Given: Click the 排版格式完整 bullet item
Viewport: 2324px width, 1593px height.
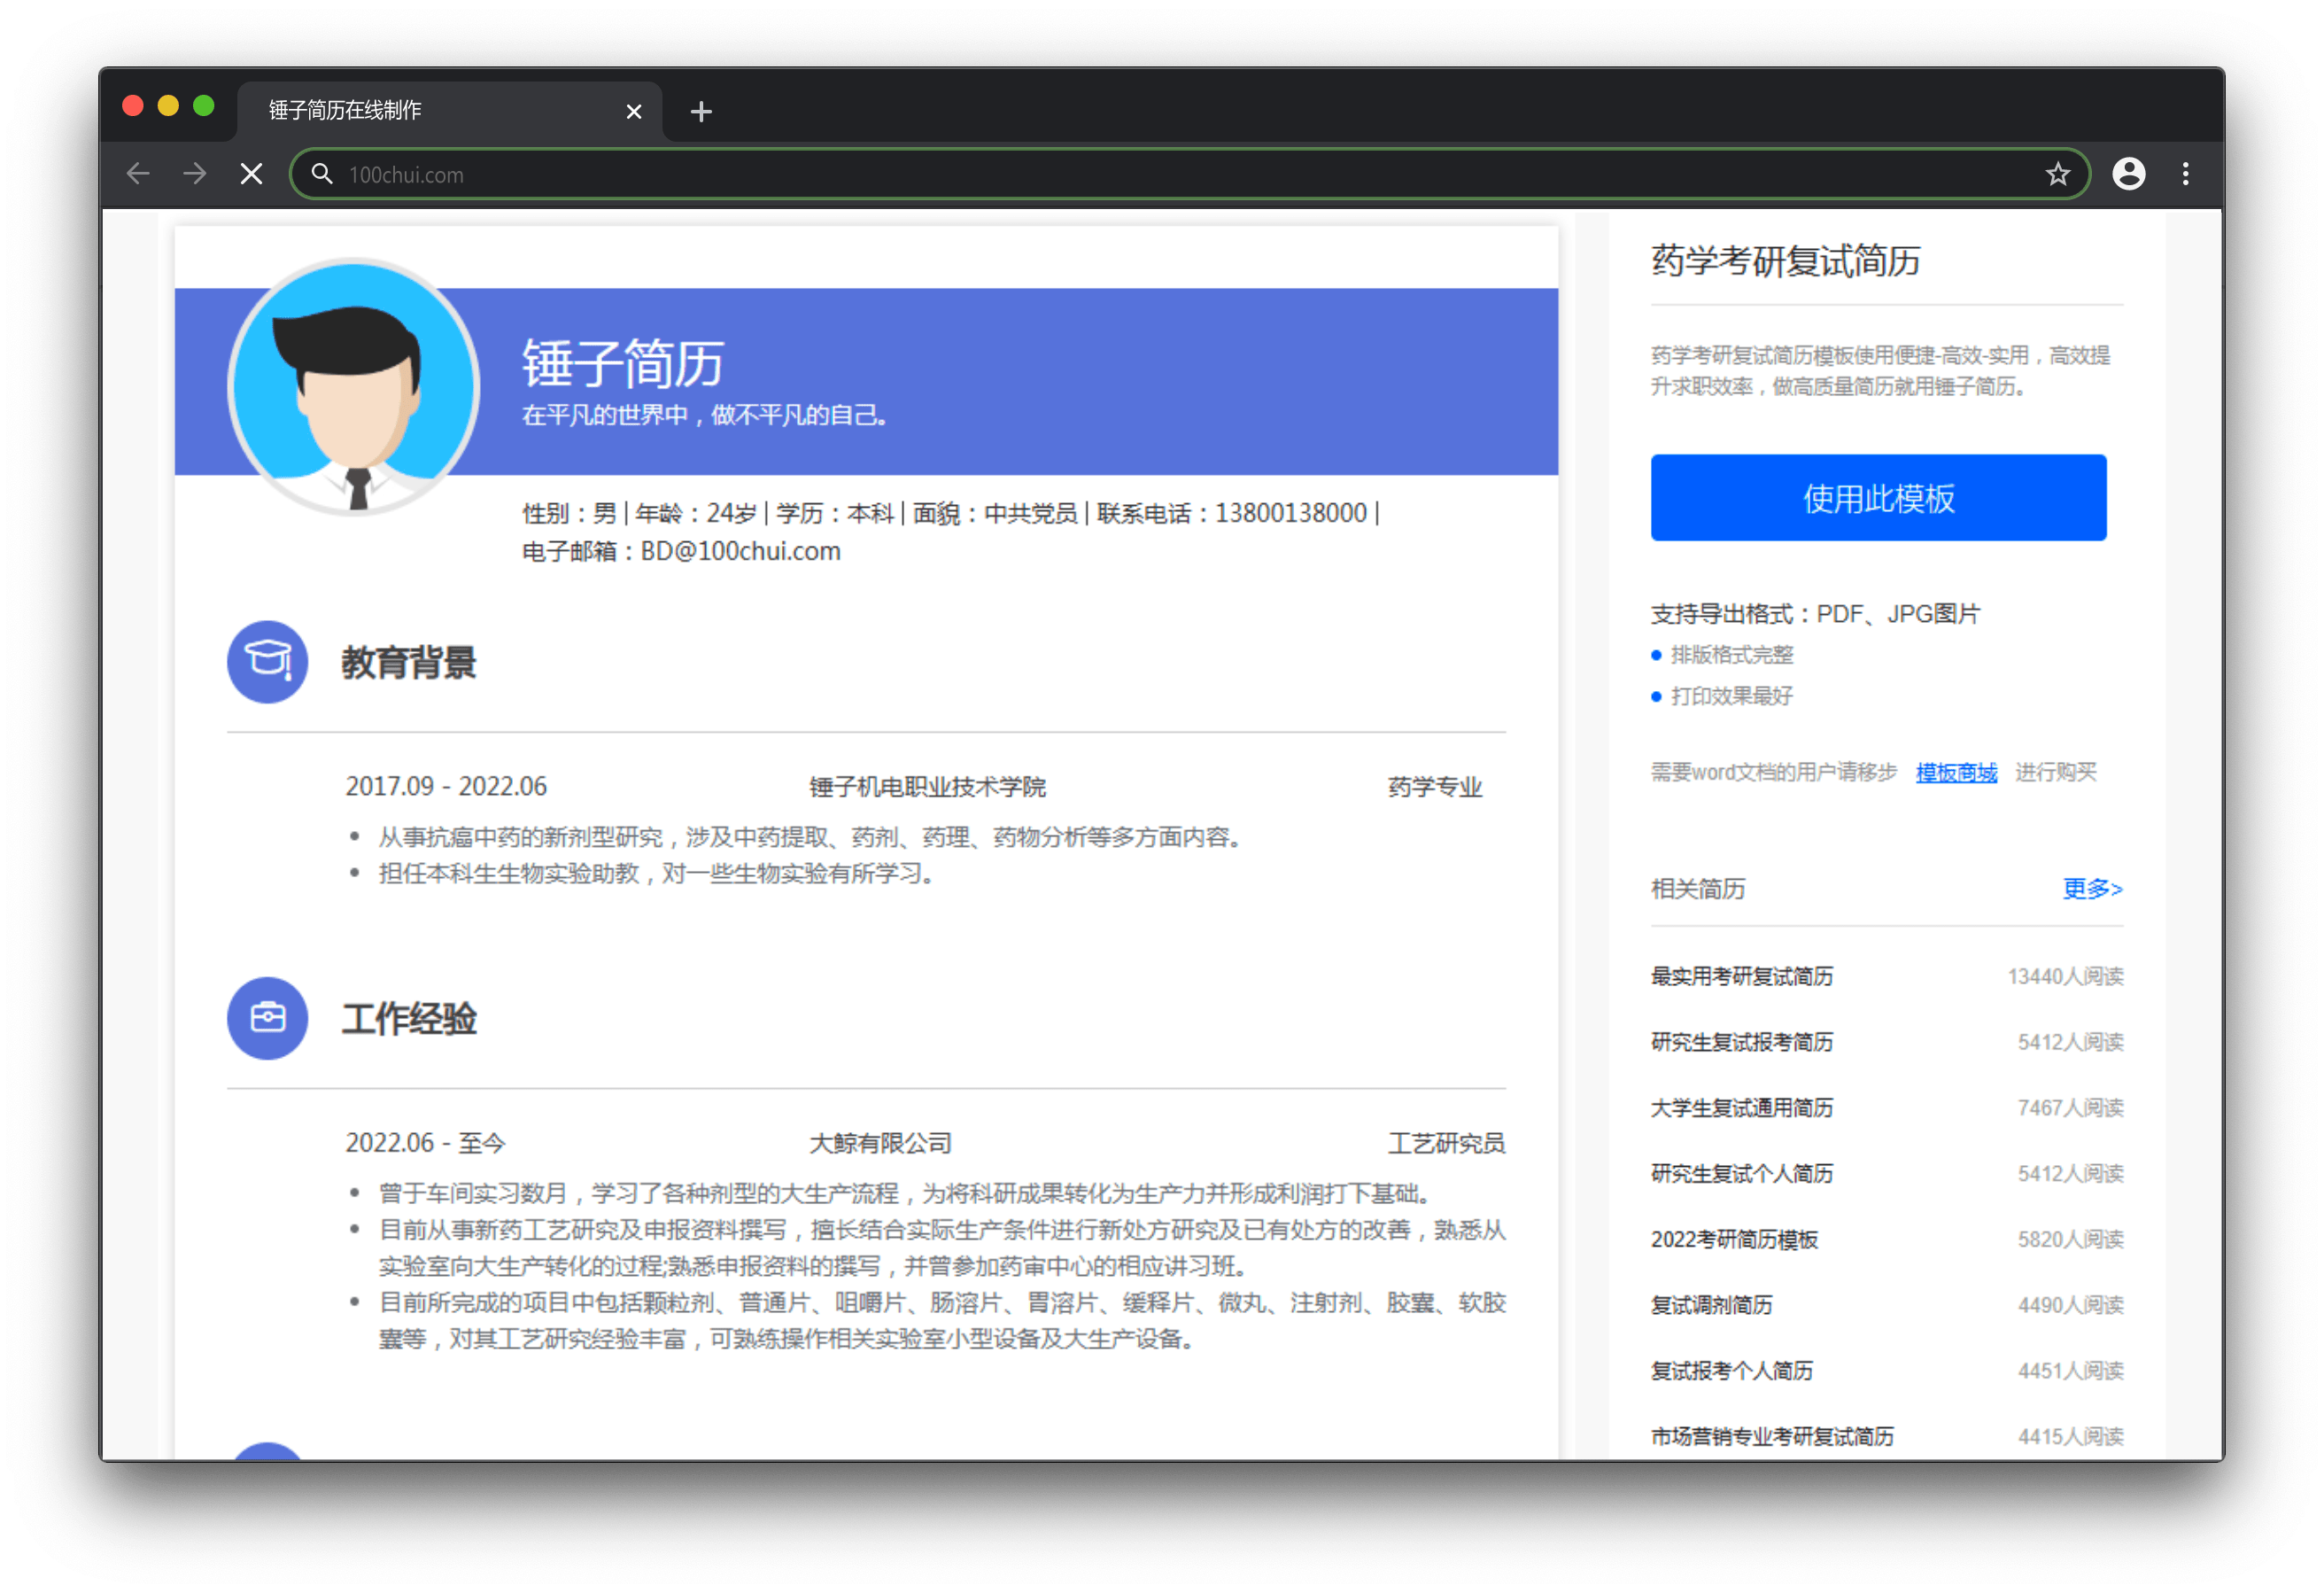Looking at the screenshot, I should coord(1731,655).
